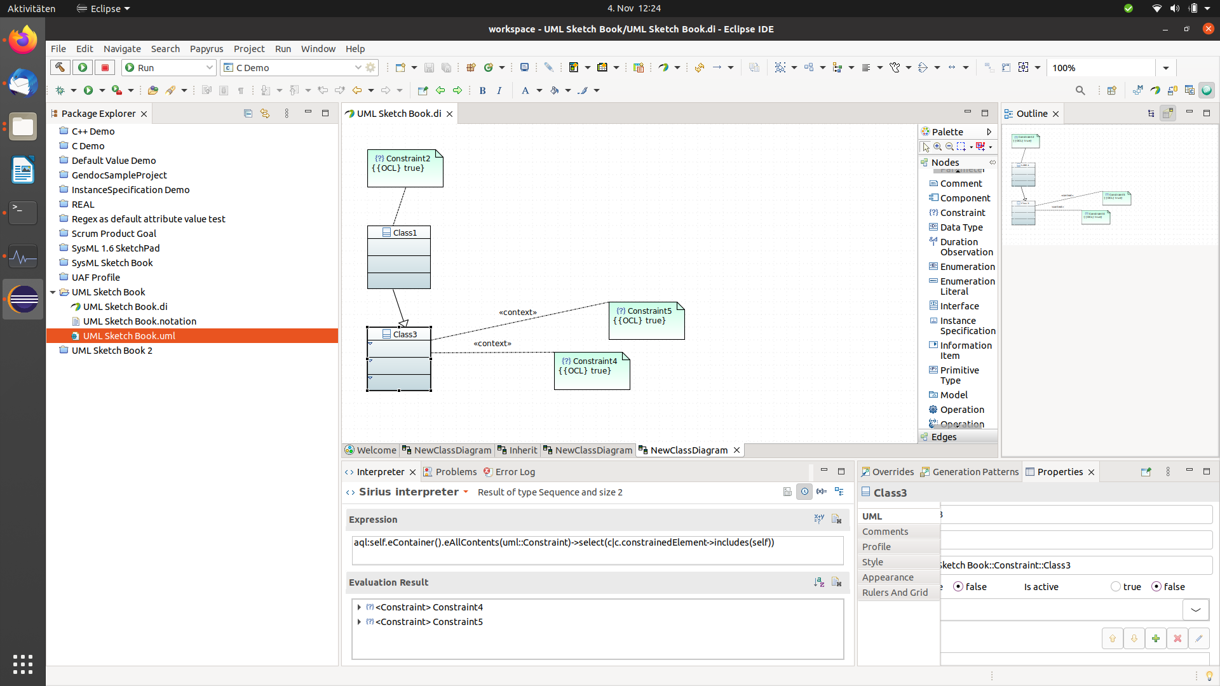Open the Edges palette drawer
Image resolution: width=1220 pixels, height=686 pixels.
click(958, 437)
